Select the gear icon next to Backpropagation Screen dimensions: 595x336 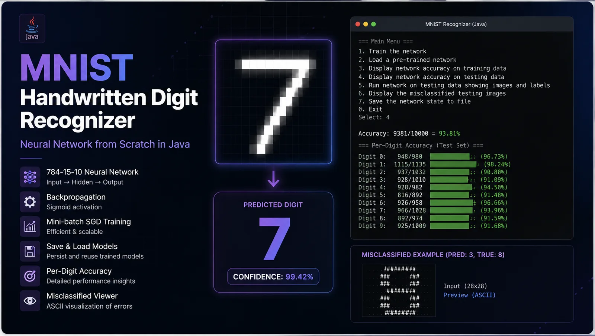pyautogui.click(x=30, y=202)
